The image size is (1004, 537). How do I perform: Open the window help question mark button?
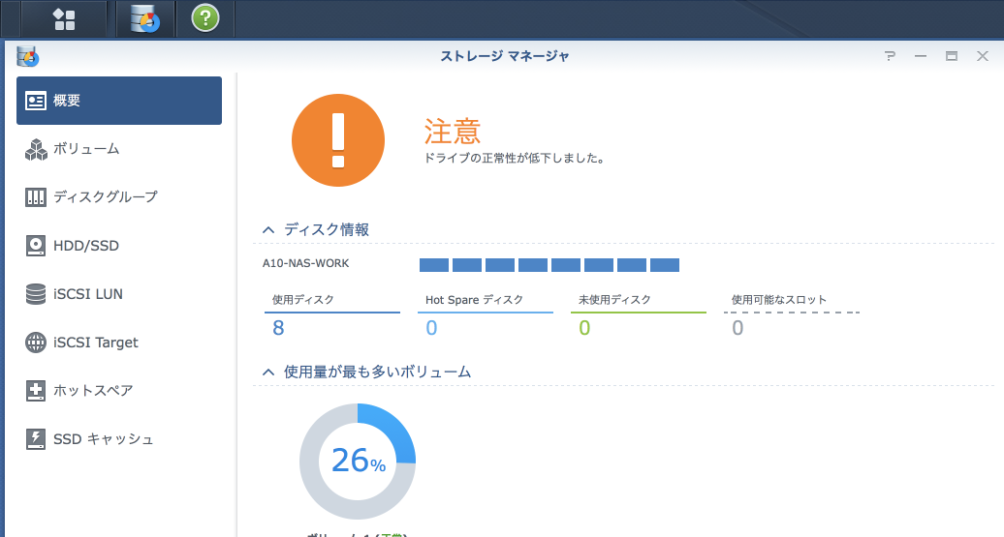890,56
